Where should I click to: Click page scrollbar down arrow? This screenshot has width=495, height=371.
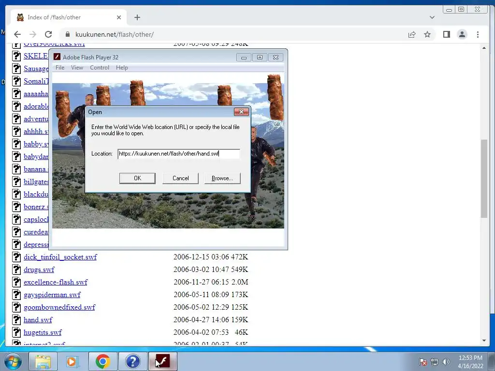(484, 341)
